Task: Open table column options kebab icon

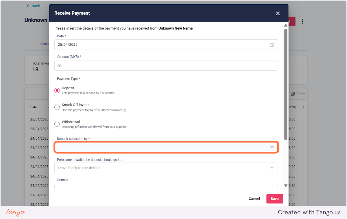Action: tap(303, 107)
